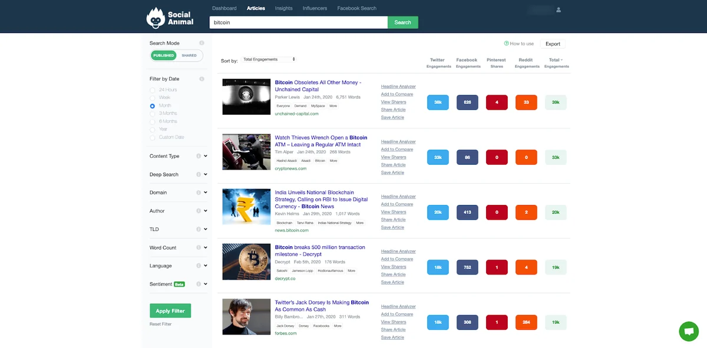Viewport: 707px width, 348px height.
Task: Select the Month date filter
Action: pyautogui.click(x=153, y=106)
